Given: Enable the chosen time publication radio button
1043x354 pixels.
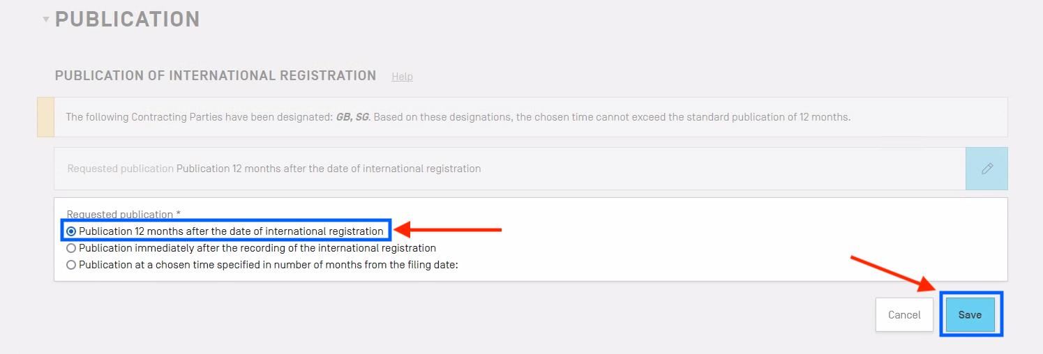Looking at the screenshot, I should (71, 265).
